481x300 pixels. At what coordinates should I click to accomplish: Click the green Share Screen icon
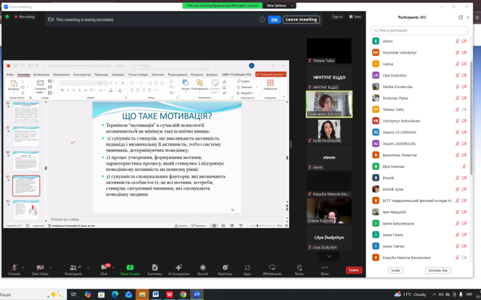coord(130,268)
